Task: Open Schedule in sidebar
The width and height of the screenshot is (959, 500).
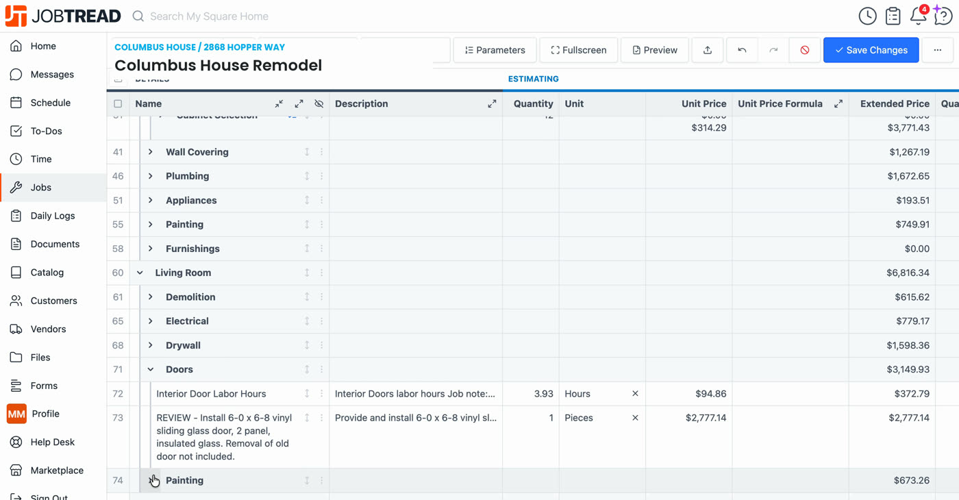Action: point(53,103)
